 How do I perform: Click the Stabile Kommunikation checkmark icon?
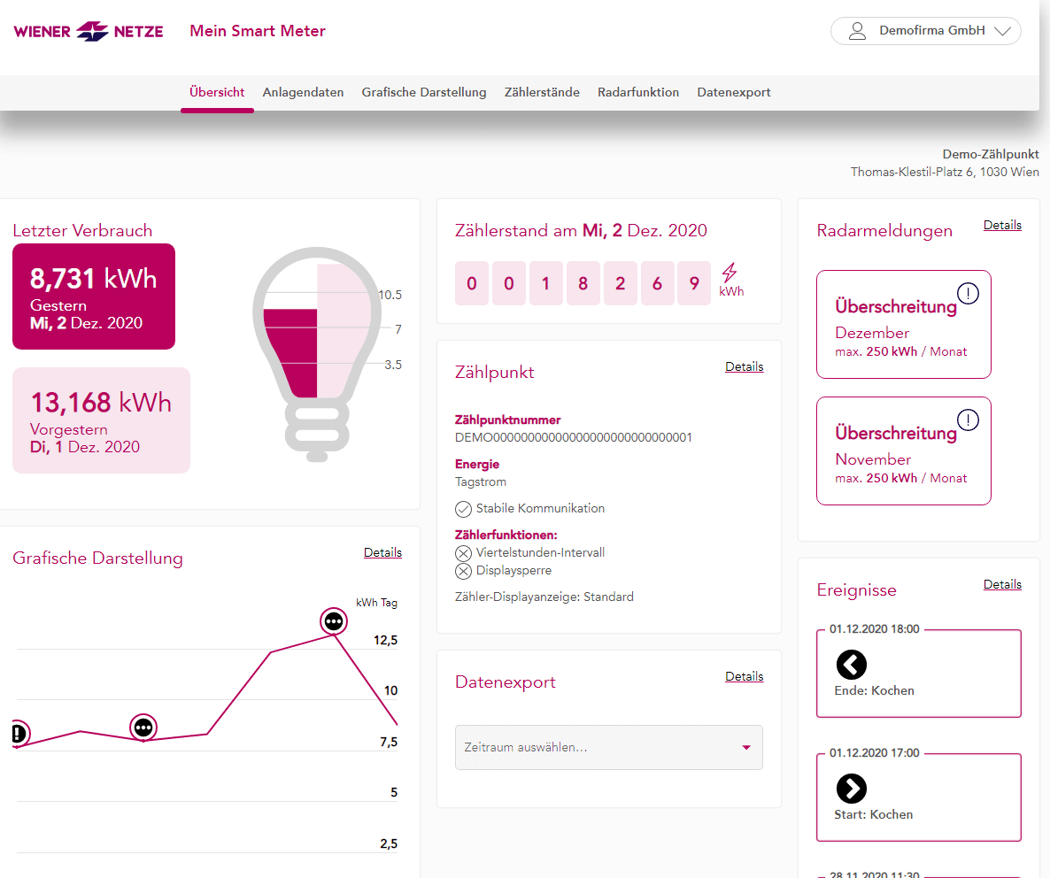point(463,509)
